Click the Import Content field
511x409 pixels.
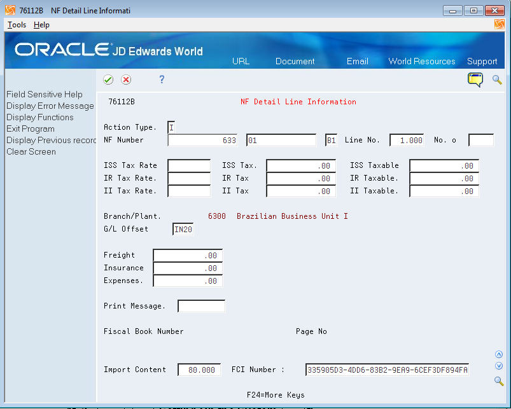[199, 370]
